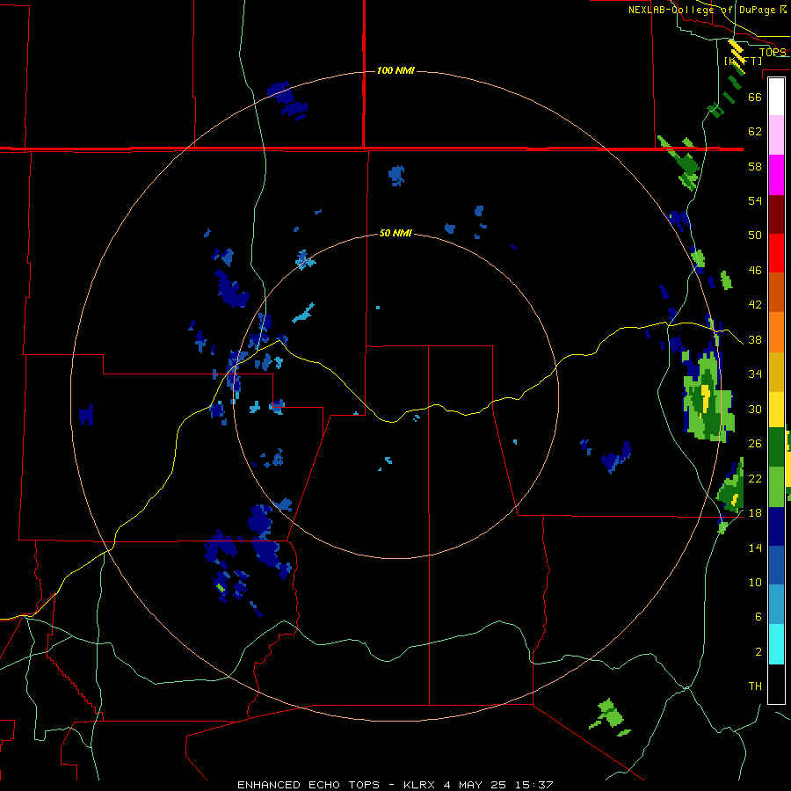
Task: Click the "22" legend value
Action: tap(755, 478)
